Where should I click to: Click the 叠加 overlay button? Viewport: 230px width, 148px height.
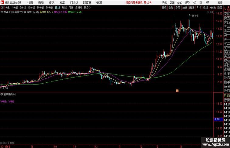coord(171,8)
